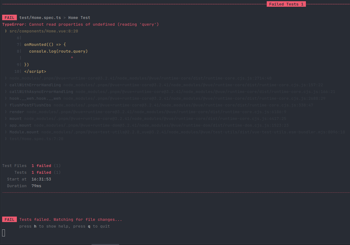Click the TypeError message line
350x245 pixels.
tap(80, 24)
